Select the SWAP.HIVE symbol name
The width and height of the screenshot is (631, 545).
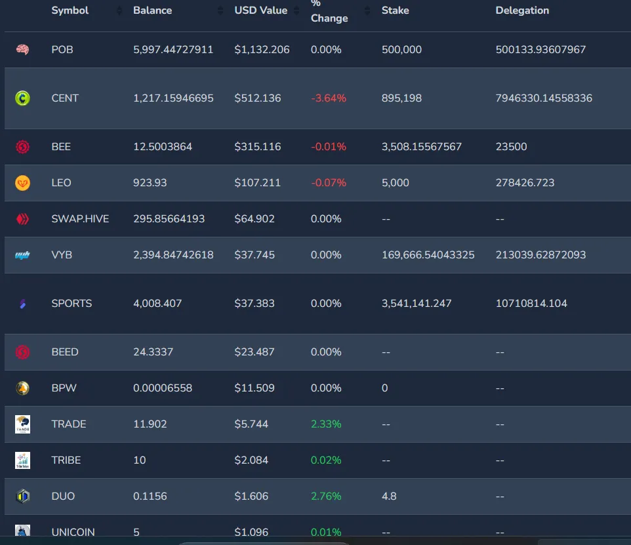(80, 219)
